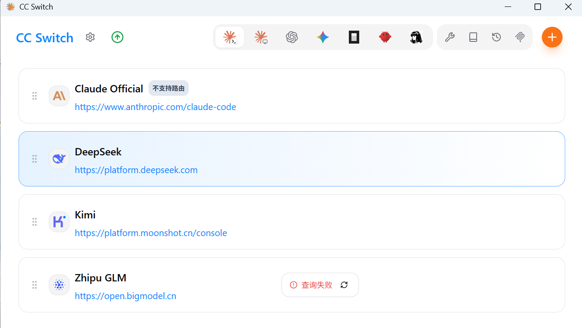The height and width of the screenshot is (328, 582).
Task: Select the Kimi provider name
Action: pos(85,215)
